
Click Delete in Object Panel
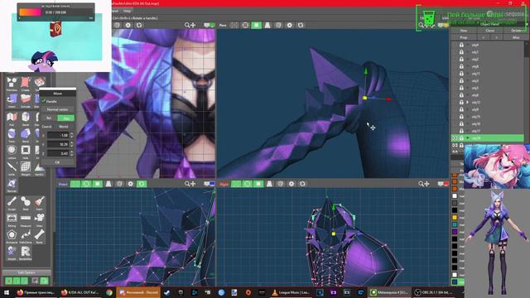point(516,31)
